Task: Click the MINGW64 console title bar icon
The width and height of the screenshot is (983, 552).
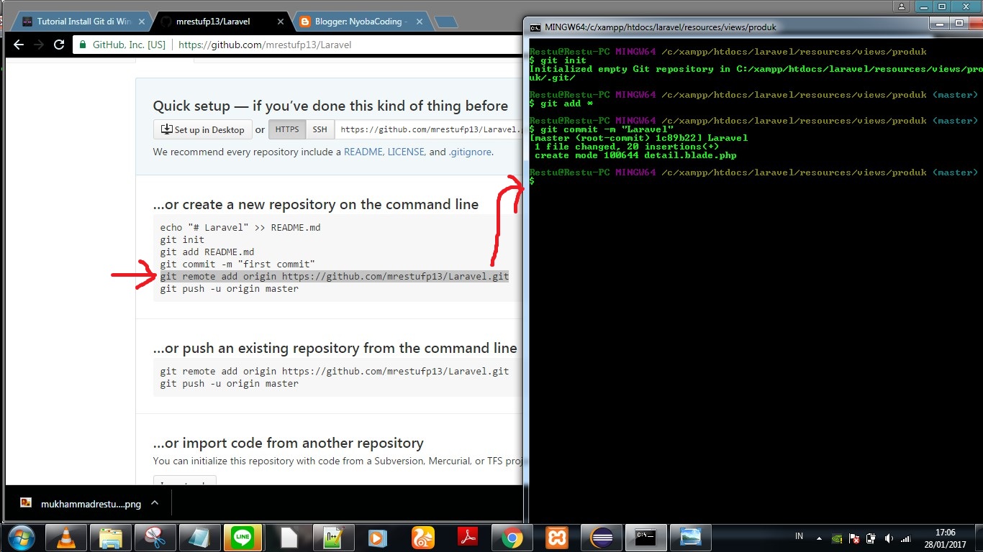Action: coord(535,27)
